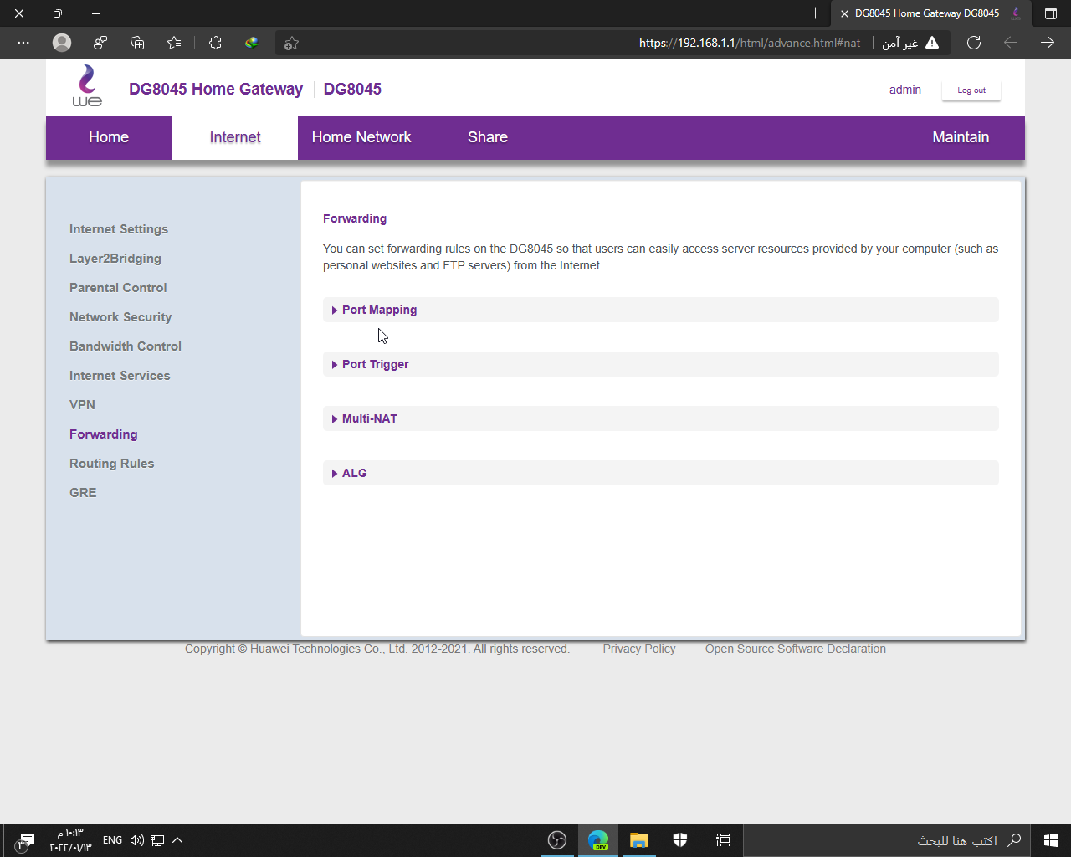Expand the ALG section
1071x857 pixels.
(354, 473)
